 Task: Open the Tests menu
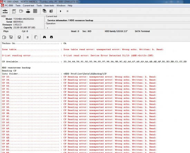pyautogui.click(x=18, y=6)
